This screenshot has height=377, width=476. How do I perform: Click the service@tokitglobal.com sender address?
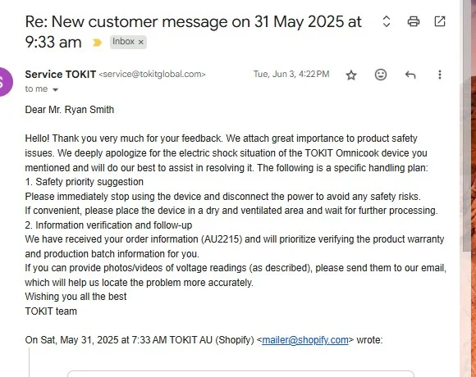click(x=153, y=75)
